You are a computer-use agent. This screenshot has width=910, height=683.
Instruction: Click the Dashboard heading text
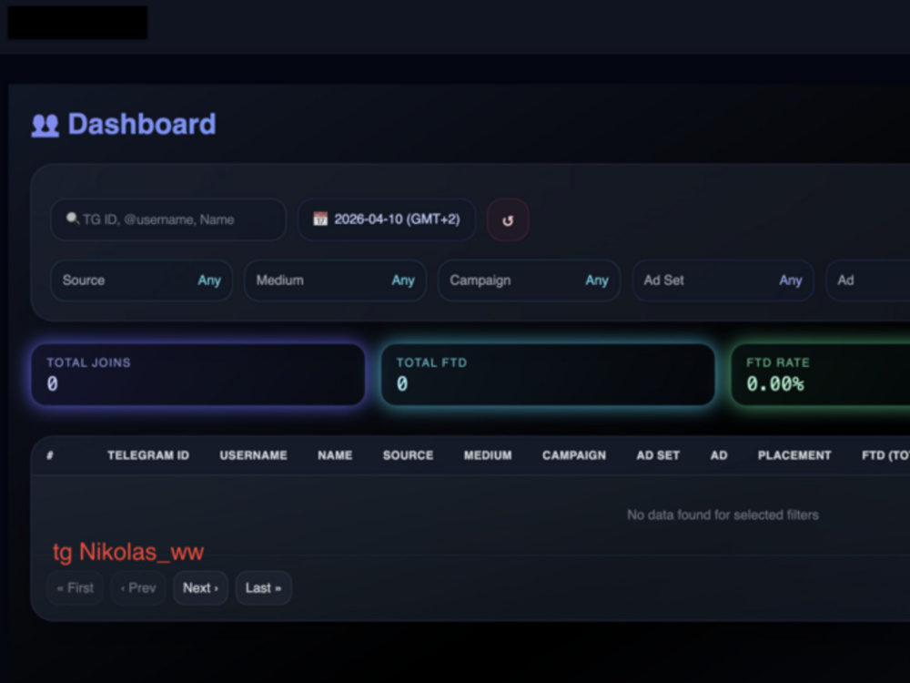(x=142, y=124)
